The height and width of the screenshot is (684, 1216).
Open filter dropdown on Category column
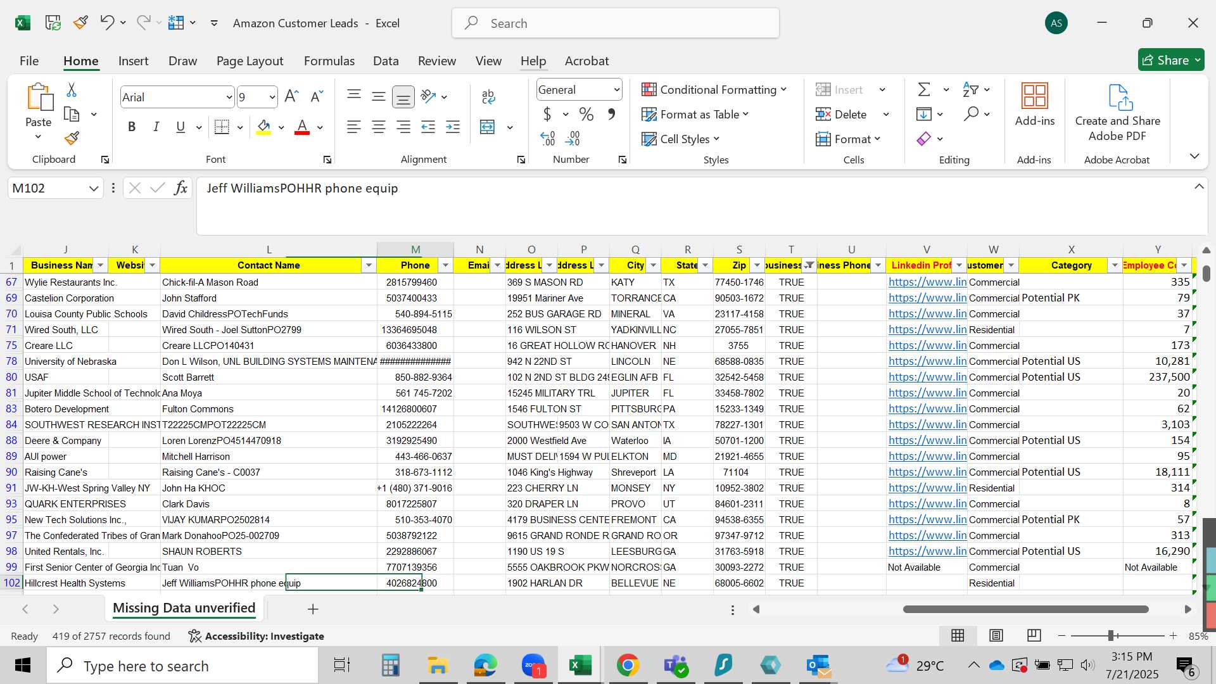tap(1115, 265)
